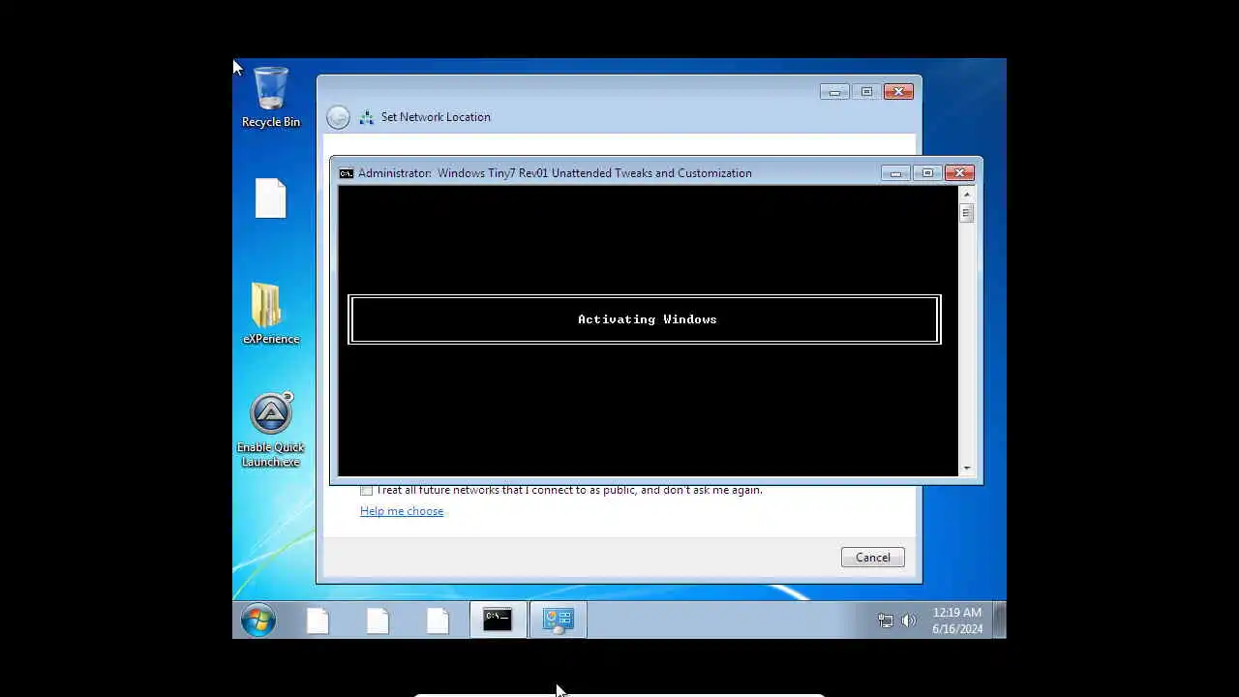Open the volume speaker tray icon
This screenshot has height=697, width=1239.
(x=908, y=621)
